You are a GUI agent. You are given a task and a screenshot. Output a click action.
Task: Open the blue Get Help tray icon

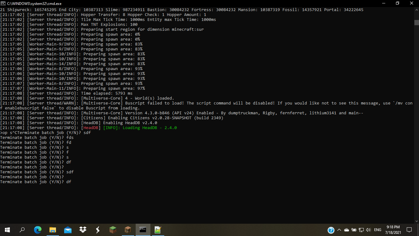(x=331, y=230)
